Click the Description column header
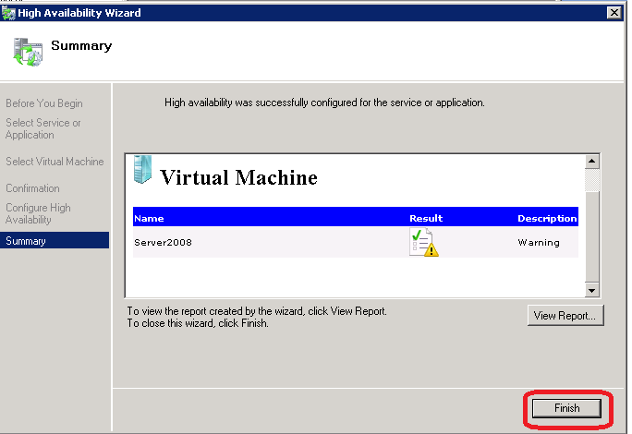This screenshot has width=632, height=434. 546,219
